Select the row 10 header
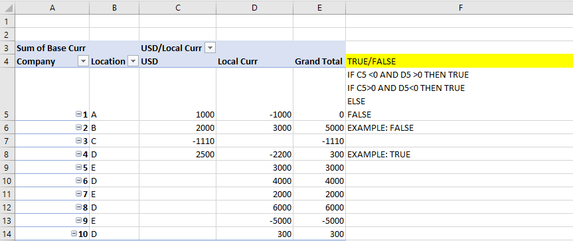 pyautogui.click(x=7, y=180)
